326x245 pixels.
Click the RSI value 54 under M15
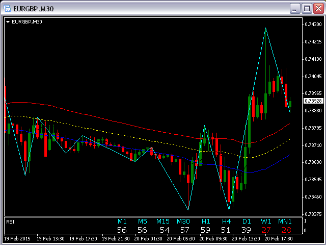(x=165, y=230)
